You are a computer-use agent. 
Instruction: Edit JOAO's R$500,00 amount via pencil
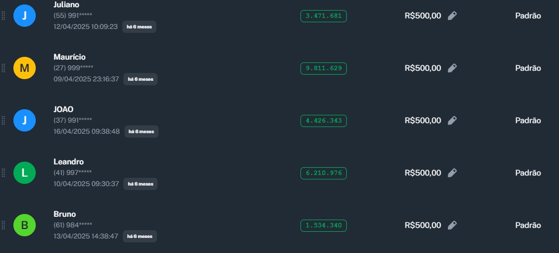click(x=452, y=121)
